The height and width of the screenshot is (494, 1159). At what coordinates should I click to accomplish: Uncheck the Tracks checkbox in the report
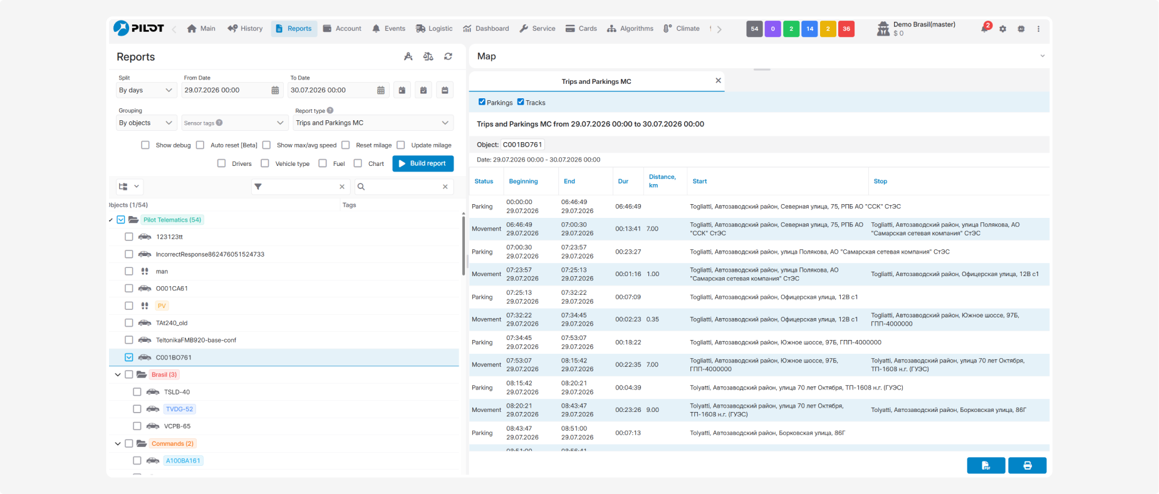coord(521,102)
